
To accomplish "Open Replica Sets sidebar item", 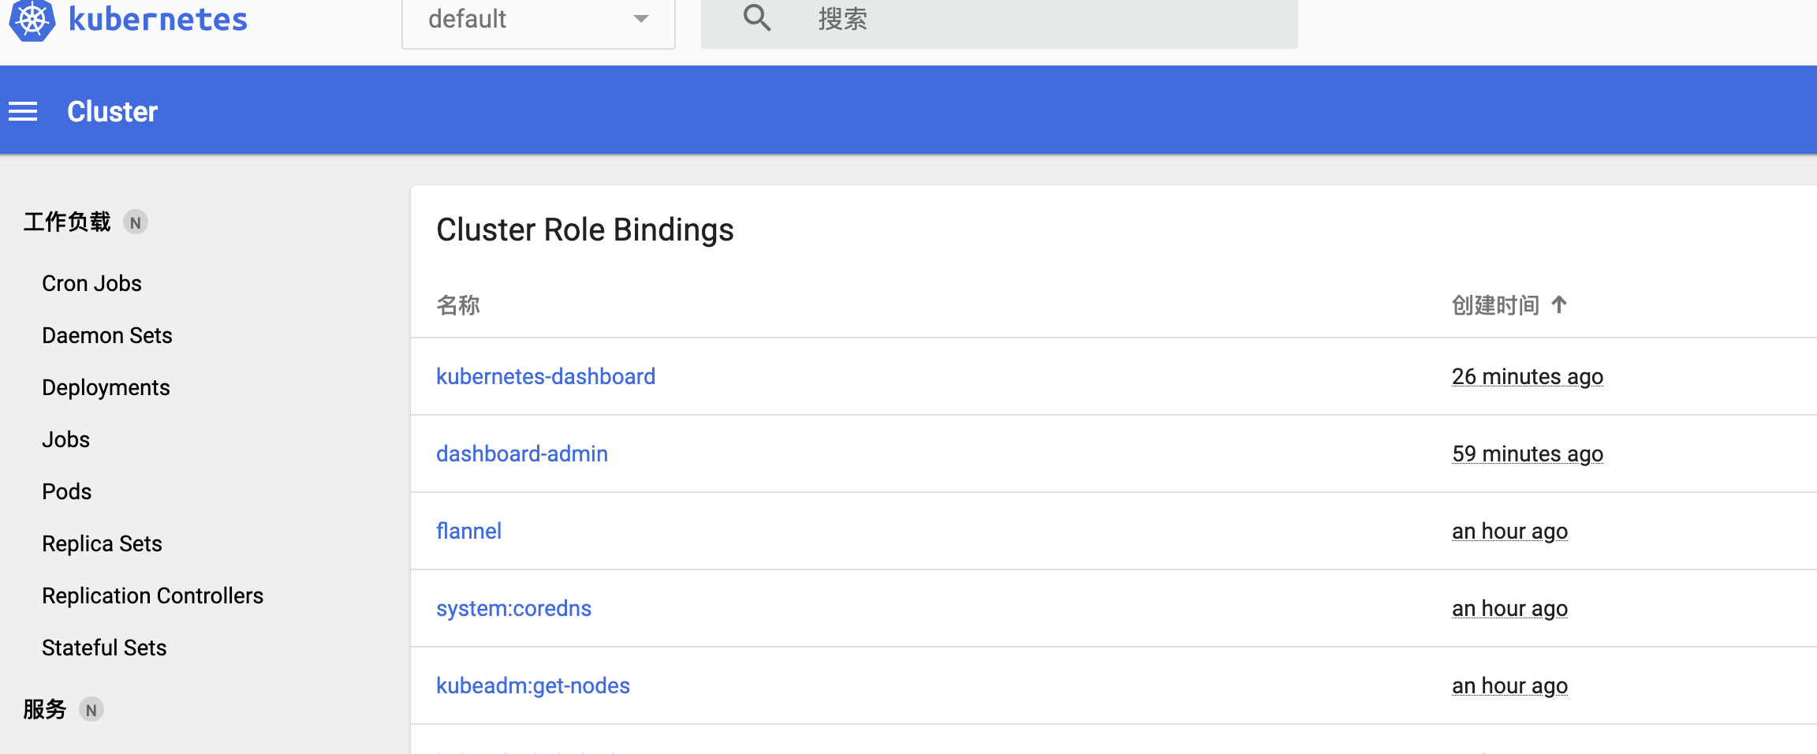I will point(102,543).
